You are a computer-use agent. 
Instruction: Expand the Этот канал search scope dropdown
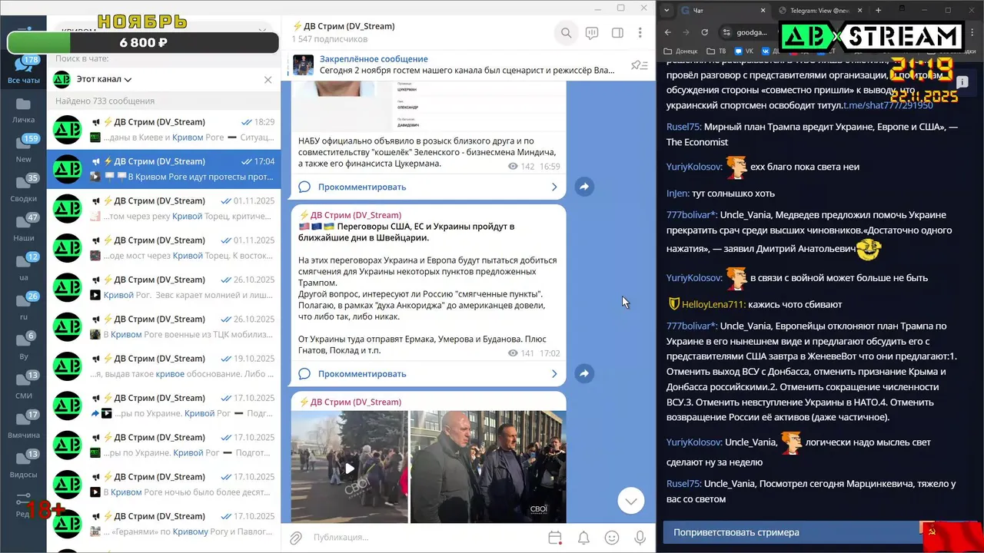104,79
